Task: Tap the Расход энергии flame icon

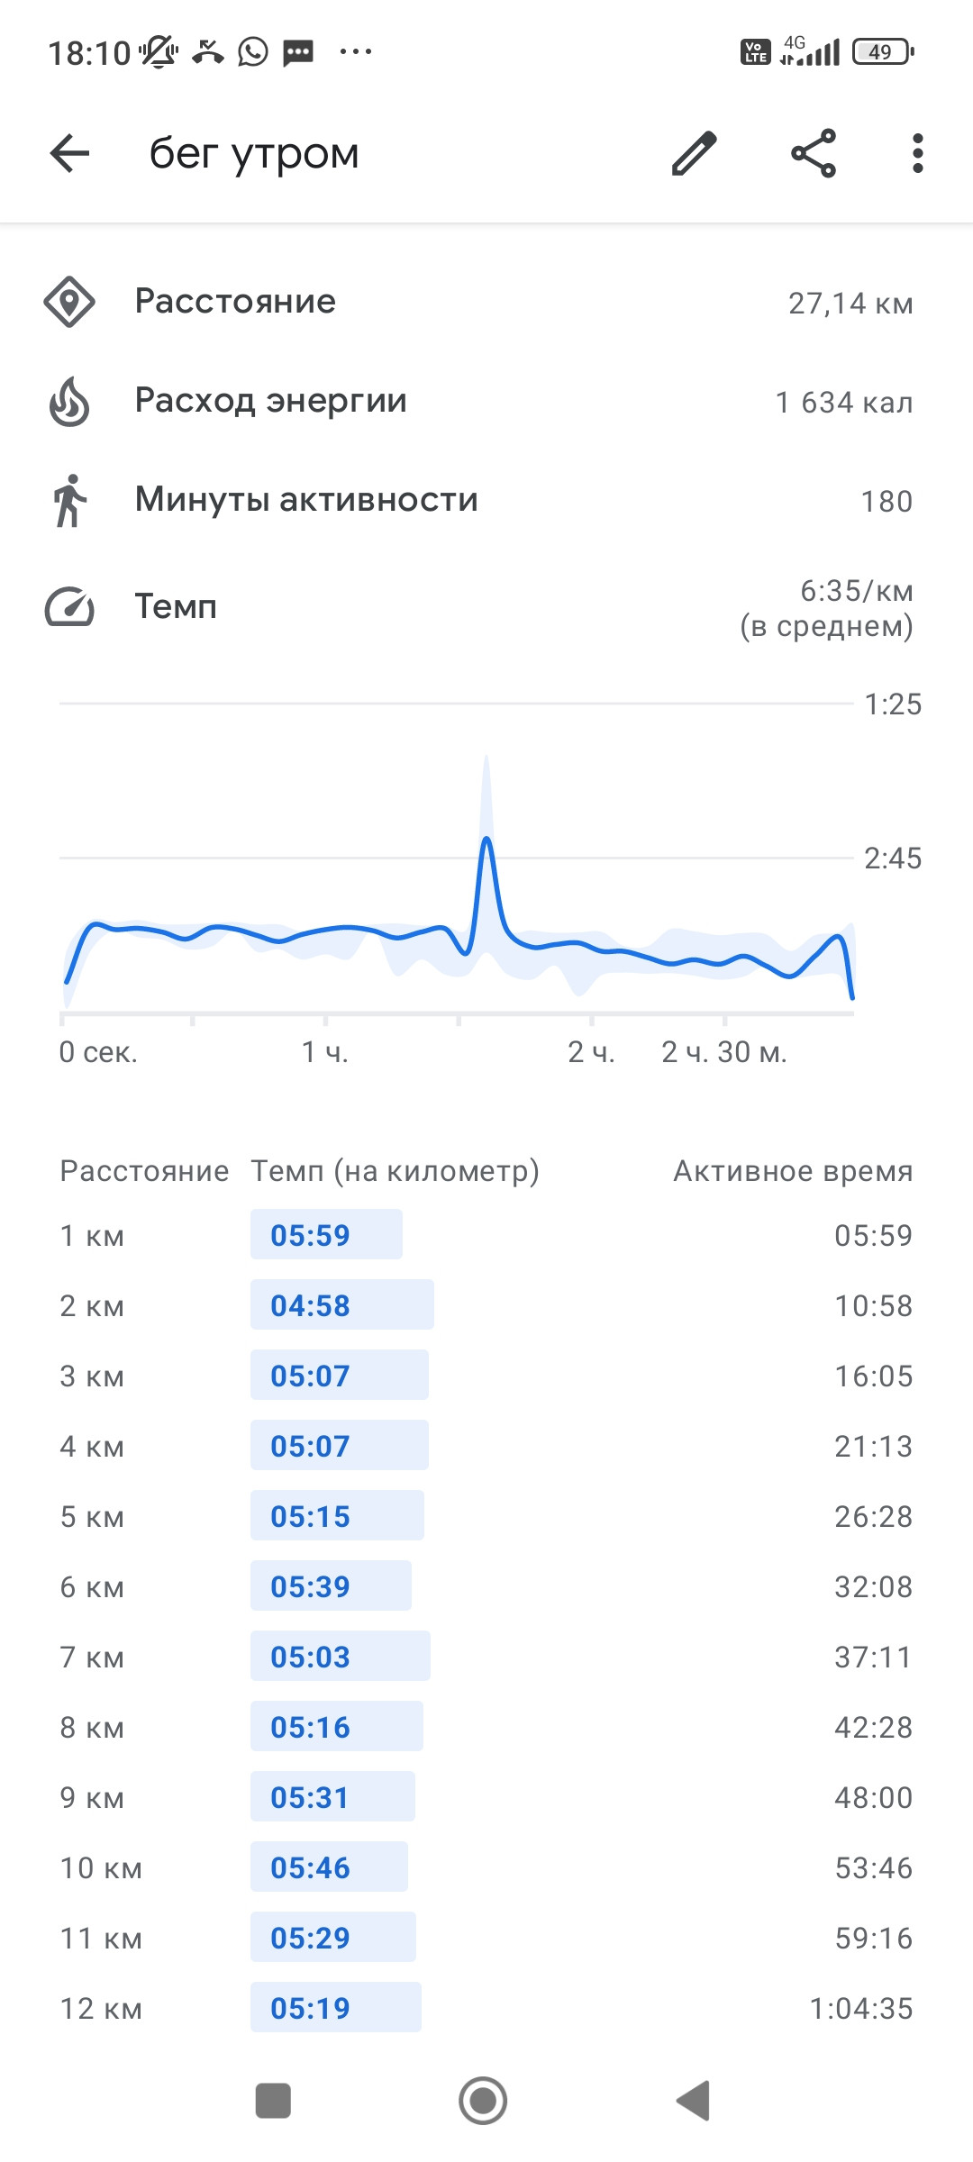Action: coord(69,401)
